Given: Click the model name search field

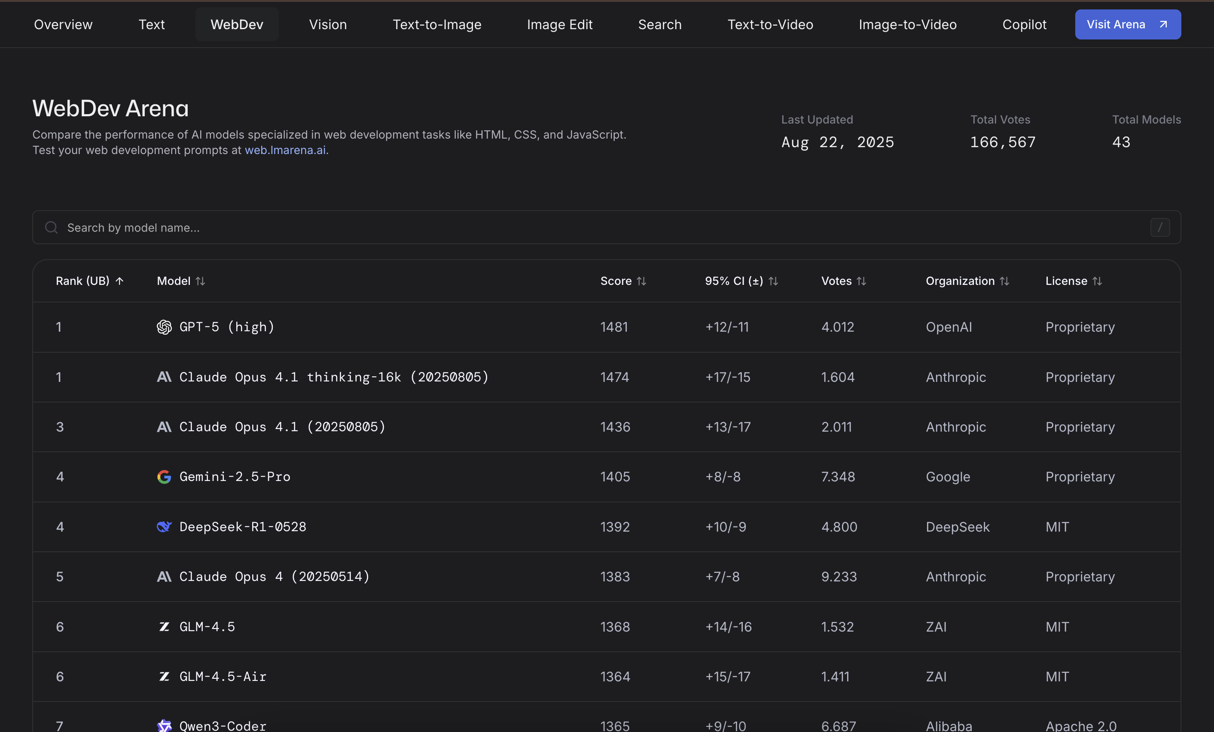Looking at the screenshot, I should click(345, 227).
